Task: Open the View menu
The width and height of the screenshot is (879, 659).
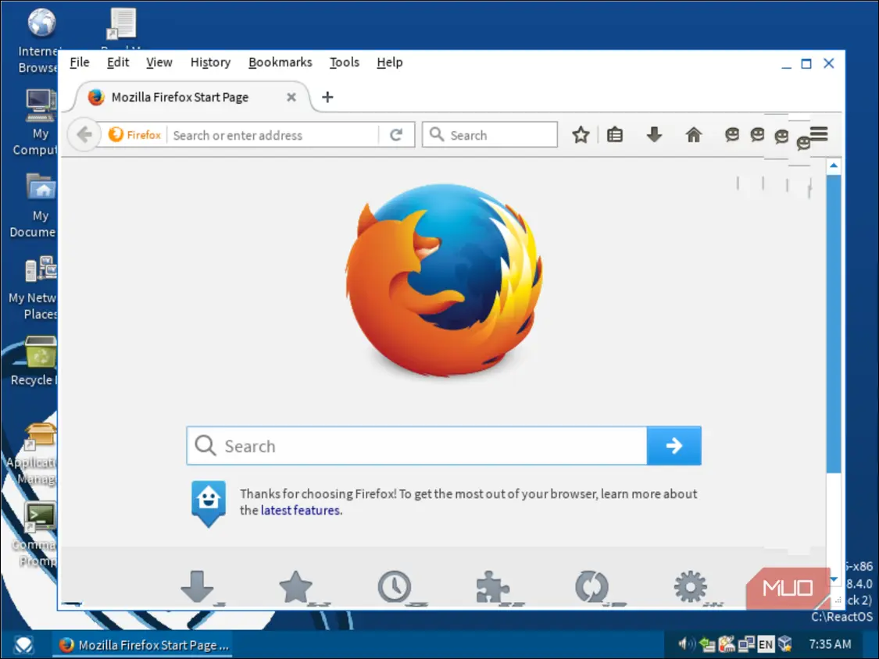Action: (159, 62)
